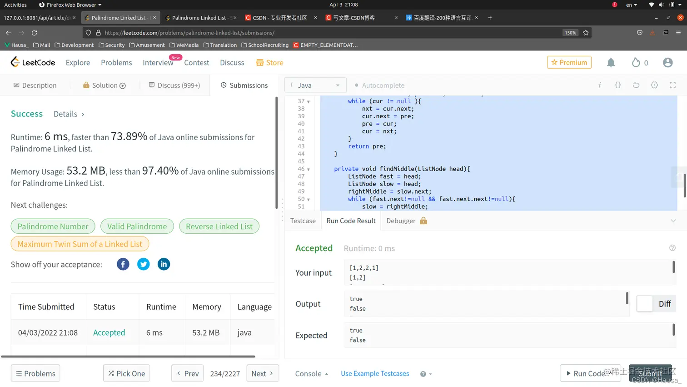Open Discuss (999+) tab

(174, 85)
